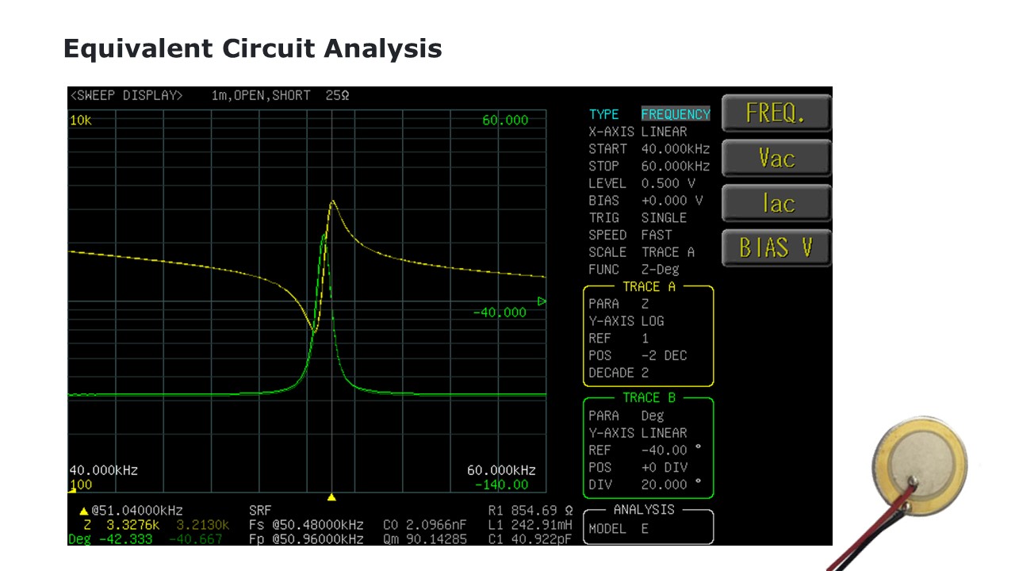Select the SPEED FAST setting
1015x571 pixels.
[x=630, y=236]
